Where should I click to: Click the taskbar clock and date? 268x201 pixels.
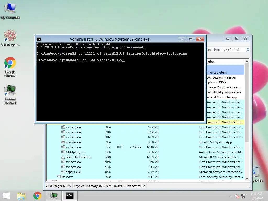256,196
